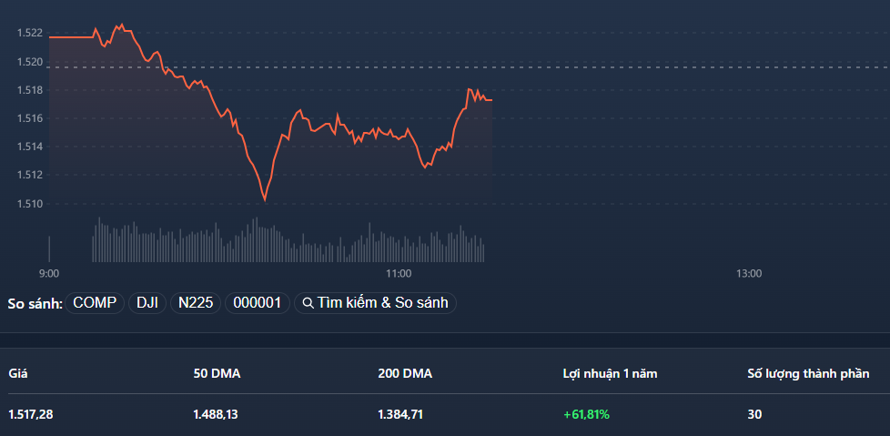Select the DJI comparison chip
The image size is (890, 436).
(147, 303)
